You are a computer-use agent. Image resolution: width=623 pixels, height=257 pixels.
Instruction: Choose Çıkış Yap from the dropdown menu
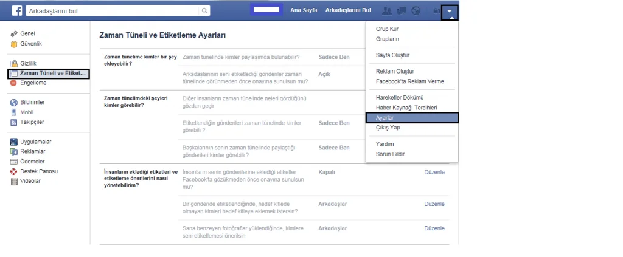pyautogui.click(x=388, y=128)
